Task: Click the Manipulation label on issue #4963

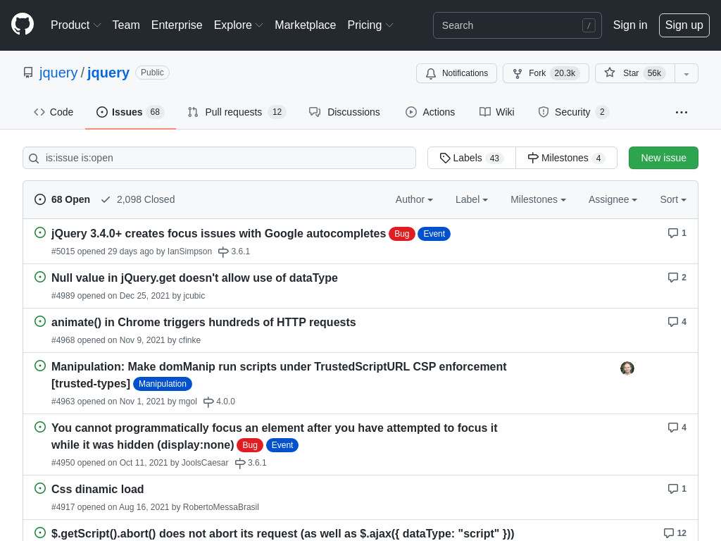Action: click(163, 384)
